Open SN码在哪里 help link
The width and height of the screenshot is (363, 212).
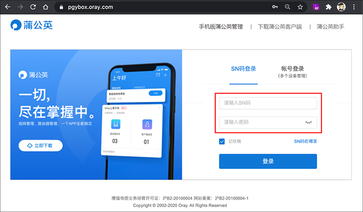point(305,141)
